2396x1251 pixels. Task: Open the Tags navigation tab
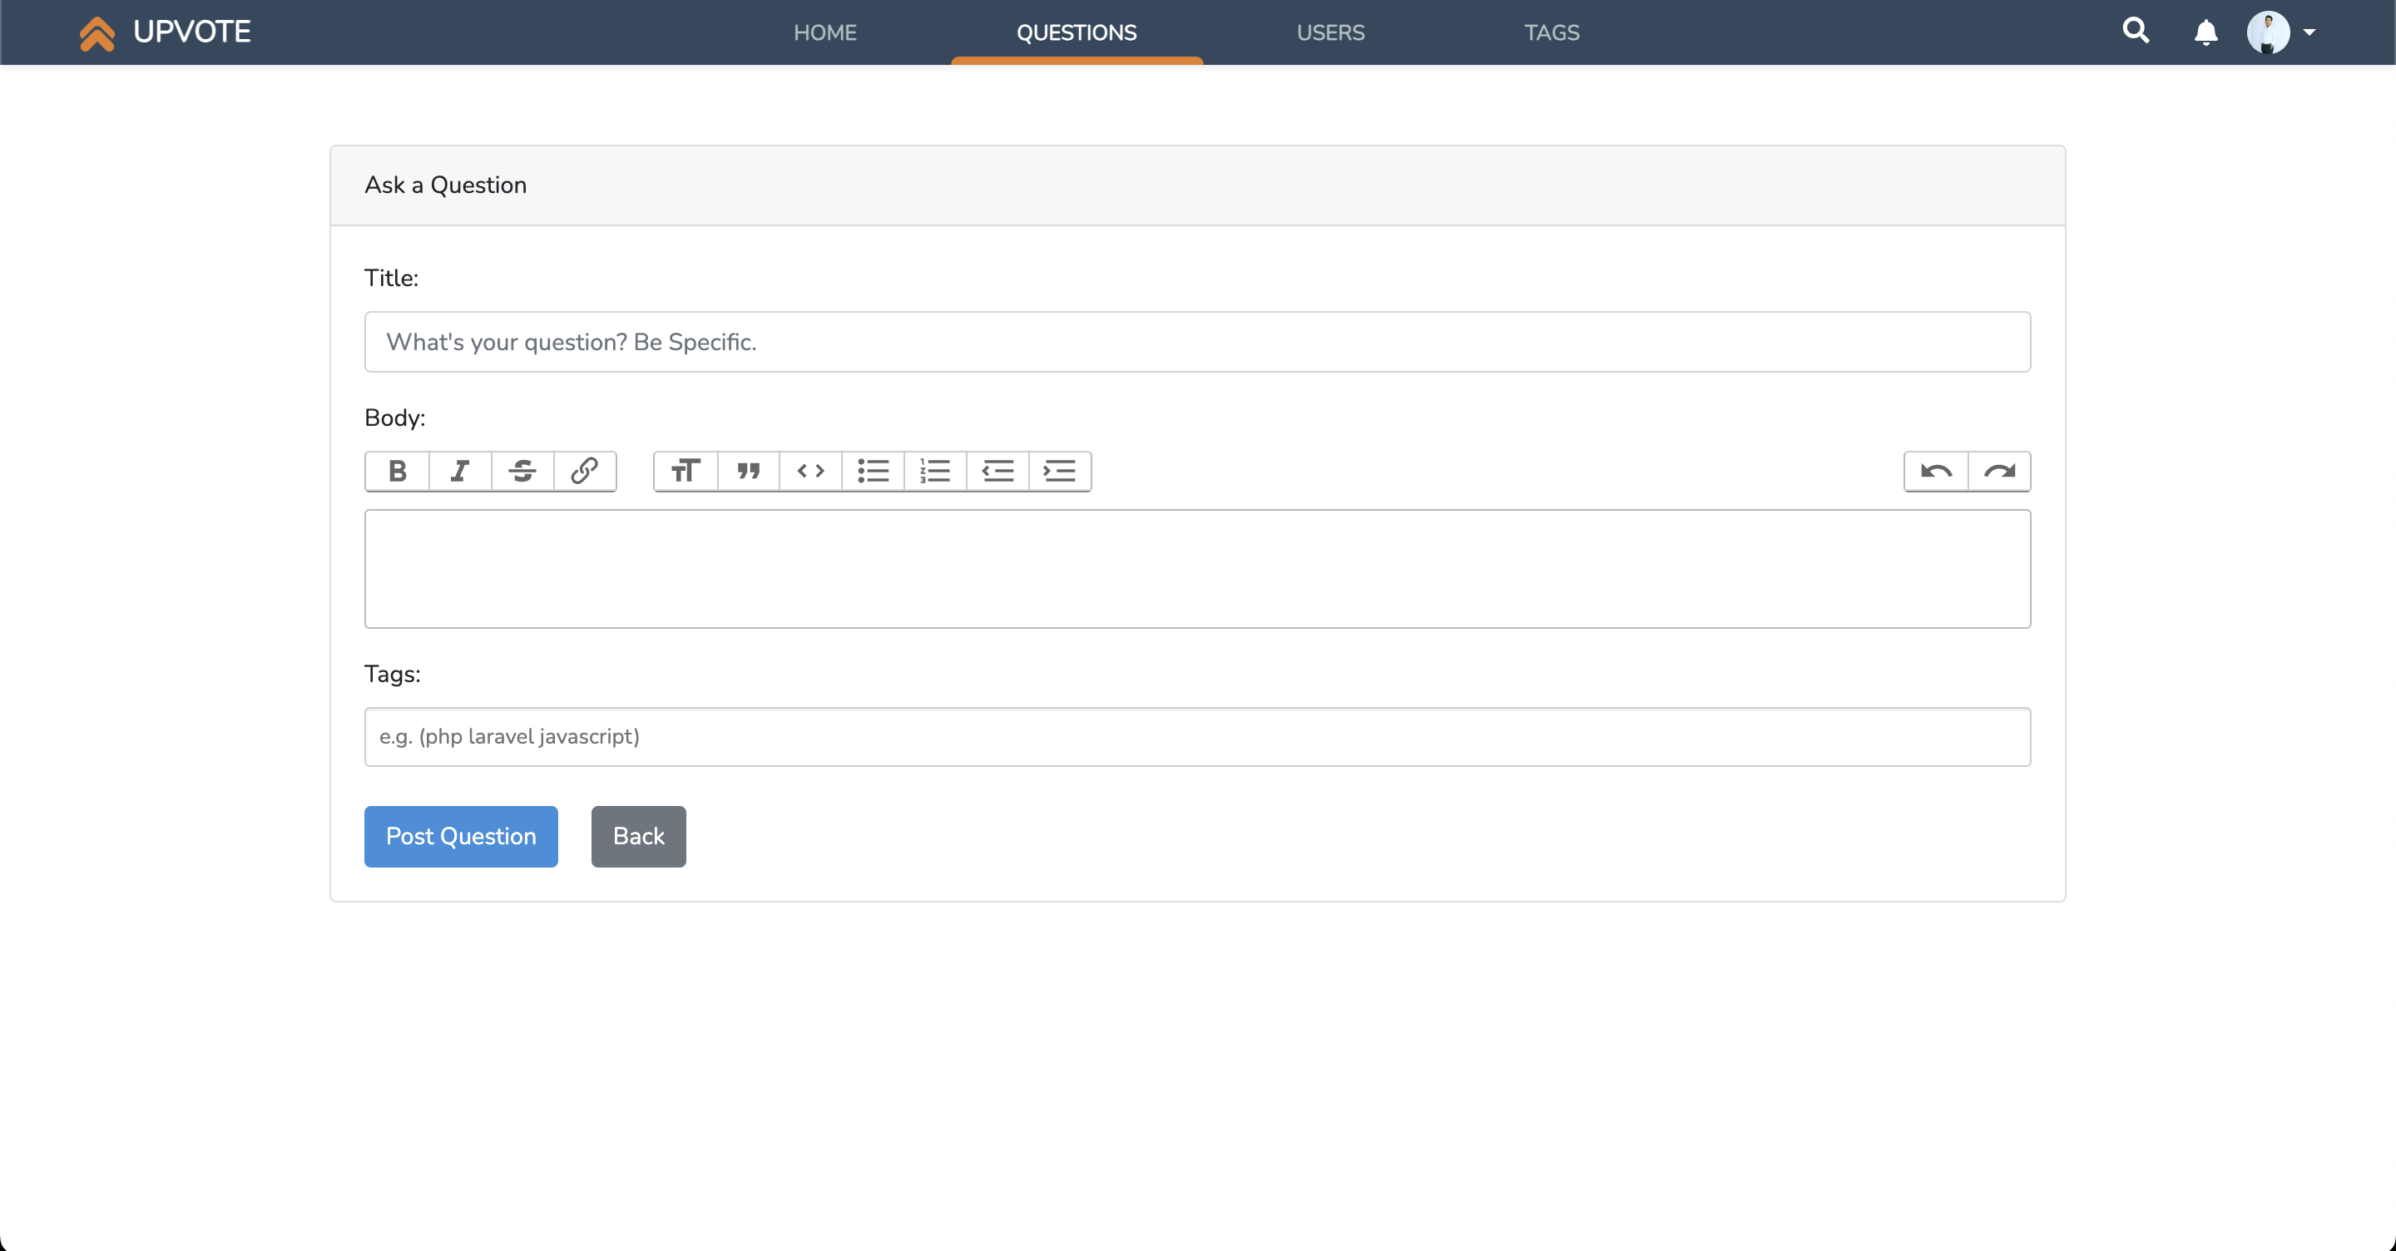point(1552,32)
